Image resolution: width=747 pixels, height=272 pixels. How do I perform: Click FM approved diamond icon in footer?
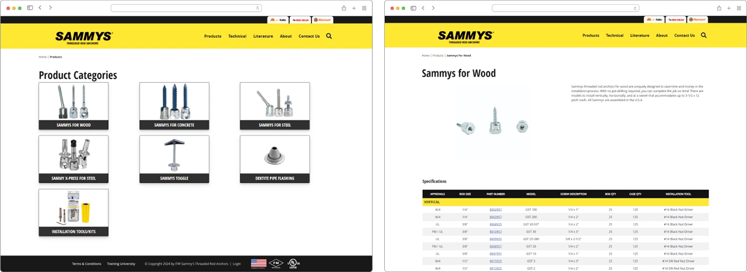[x=276, y=264]
